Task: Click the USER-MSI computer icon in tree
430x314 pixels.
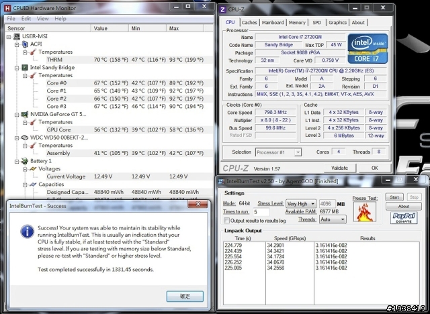Action: [x=17, y=36]
